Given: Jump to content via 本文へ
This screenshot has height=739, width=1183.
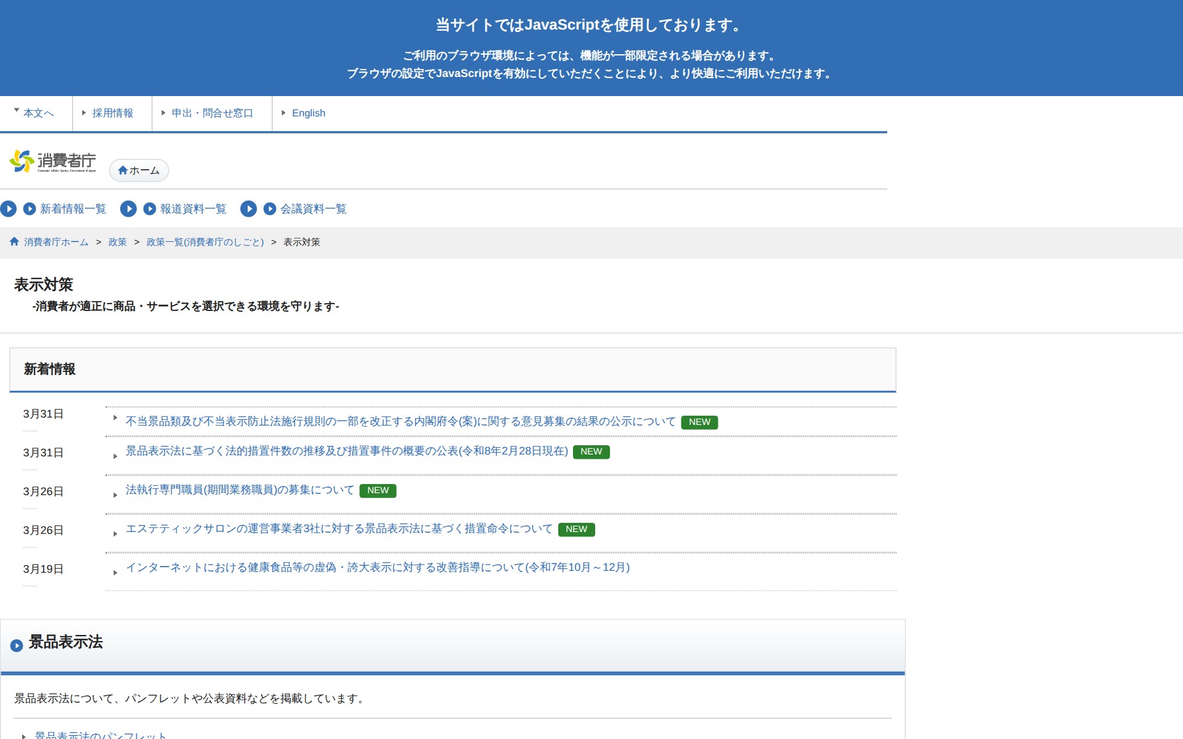Looking at the screenshot, I should click(38, 113).
